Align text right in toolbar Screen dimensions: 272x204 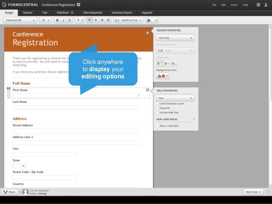click(102, 20)
